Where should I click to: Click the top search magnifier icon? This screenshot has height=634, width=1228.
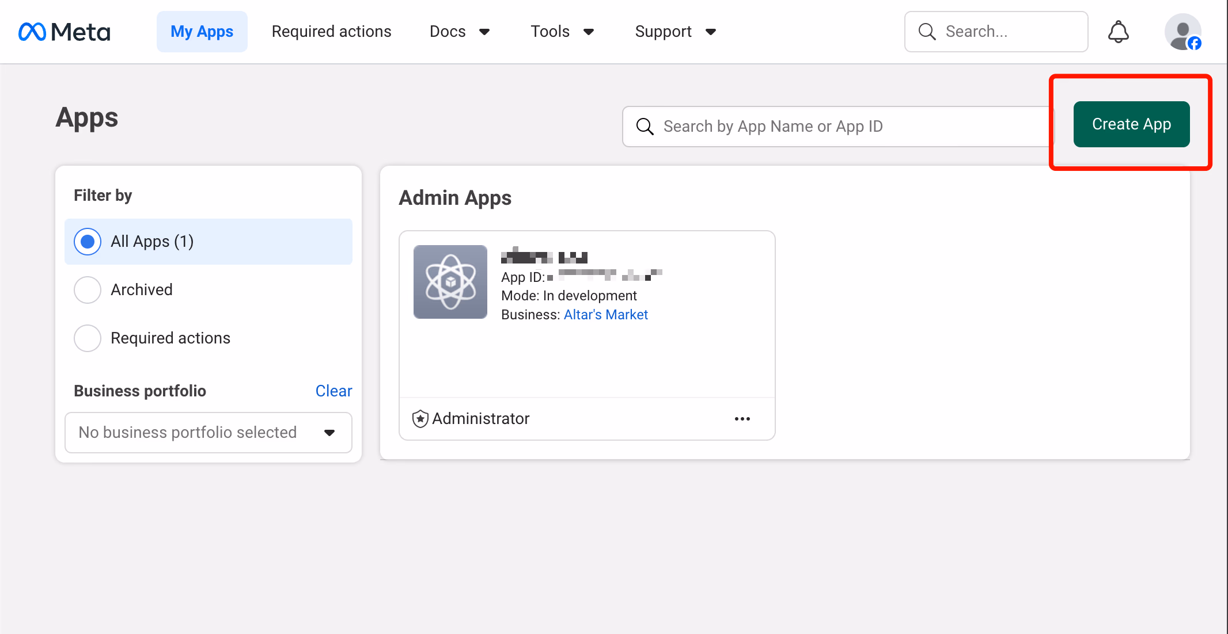coord(927,32)
